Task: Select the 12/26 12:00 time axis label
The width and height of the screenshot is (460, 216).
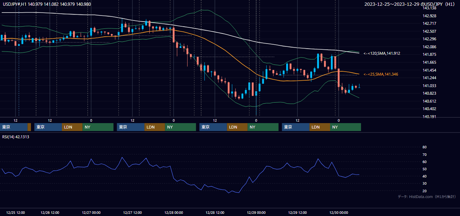Action: click(x=50, y=213)
